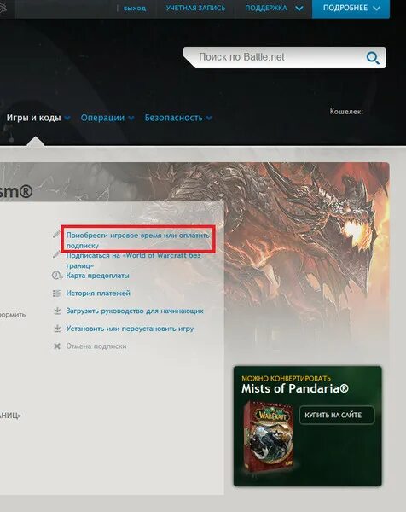Viewport: 406px width, 512px height.
Task: Select the Операции menu
Action: (x=102, y=118)
